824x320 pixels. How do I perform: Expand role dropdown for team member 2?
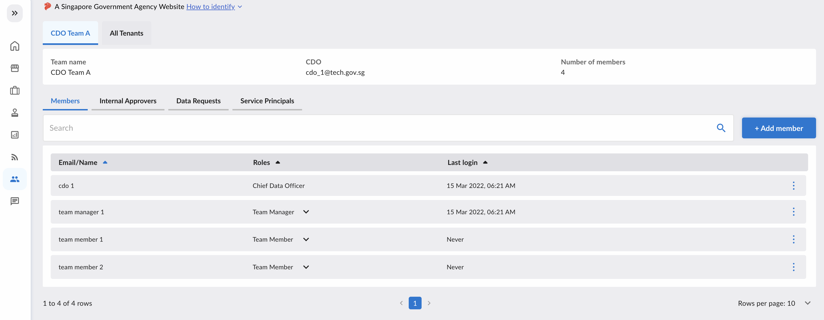point(306,267)
